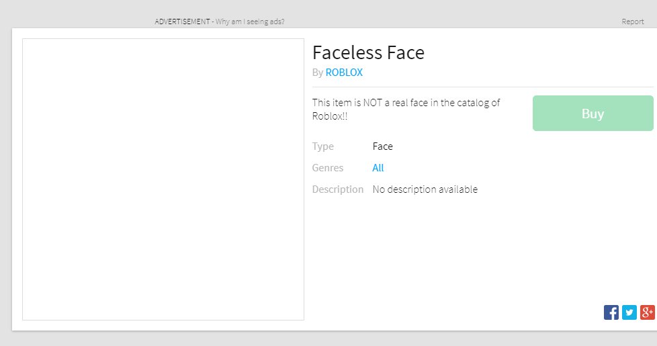
Task: Click the blank item thumbnail preview
Action: pos(163,179)
